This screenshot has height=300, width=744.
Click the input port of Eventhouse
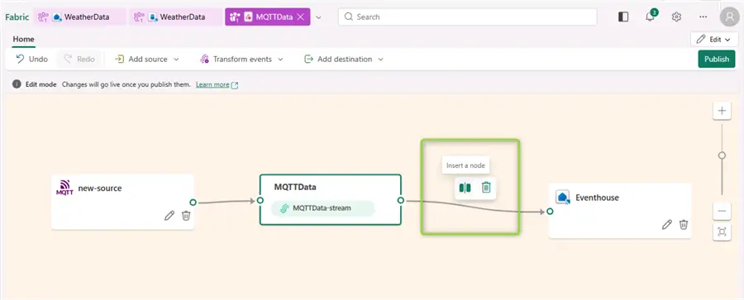point(550,212)
